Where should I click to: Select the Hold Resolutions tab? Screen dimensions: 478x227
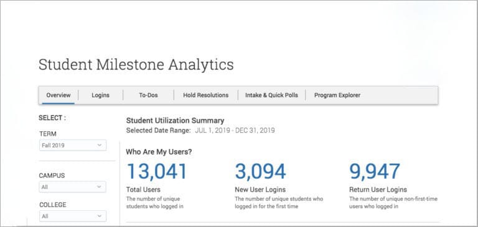(x=206, y=95)
